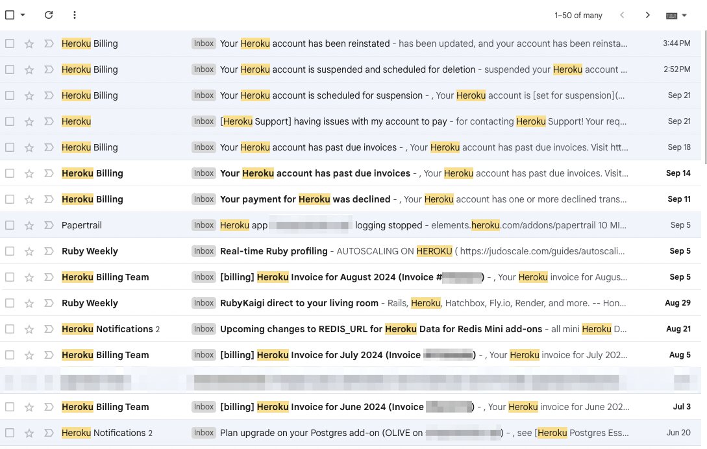
Task: Open 'suspended and scheduled for deletion' email
Action: click(x=347, y=69)
